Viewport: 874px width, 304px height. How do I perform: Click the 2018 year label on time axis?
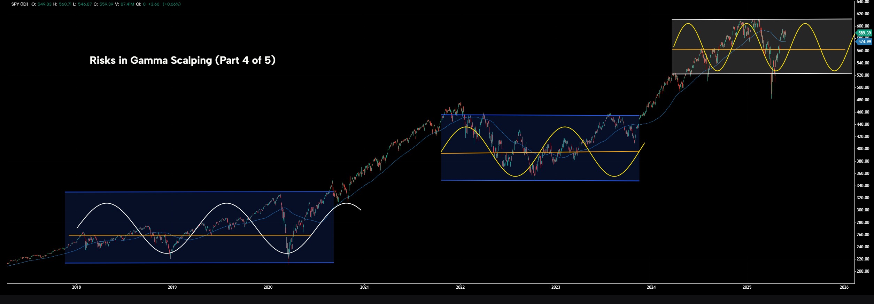pyautogui.click(x=76, y=287)
